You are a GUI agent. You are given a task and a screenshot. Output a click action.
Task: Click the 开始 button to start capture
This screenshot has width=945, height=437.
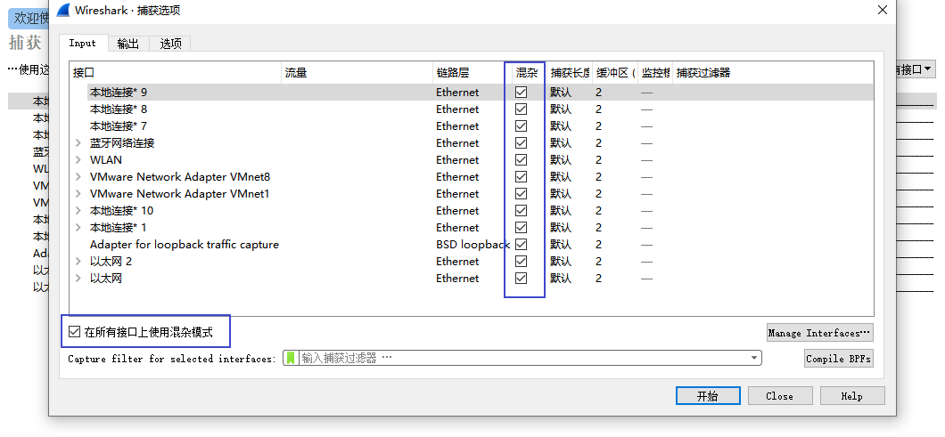[708, 395]
